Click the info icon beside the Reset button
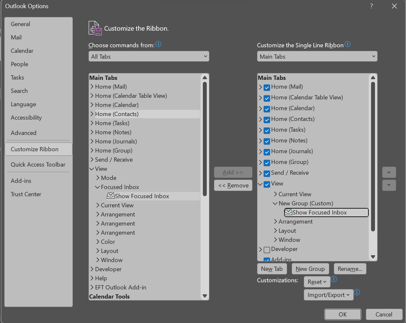This screenshot has height=323, width=406. click(x=334, y=280)
